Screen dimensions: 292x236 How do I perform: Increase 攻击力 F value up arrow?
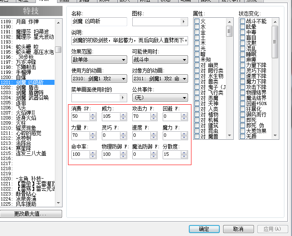pos(154,115)
